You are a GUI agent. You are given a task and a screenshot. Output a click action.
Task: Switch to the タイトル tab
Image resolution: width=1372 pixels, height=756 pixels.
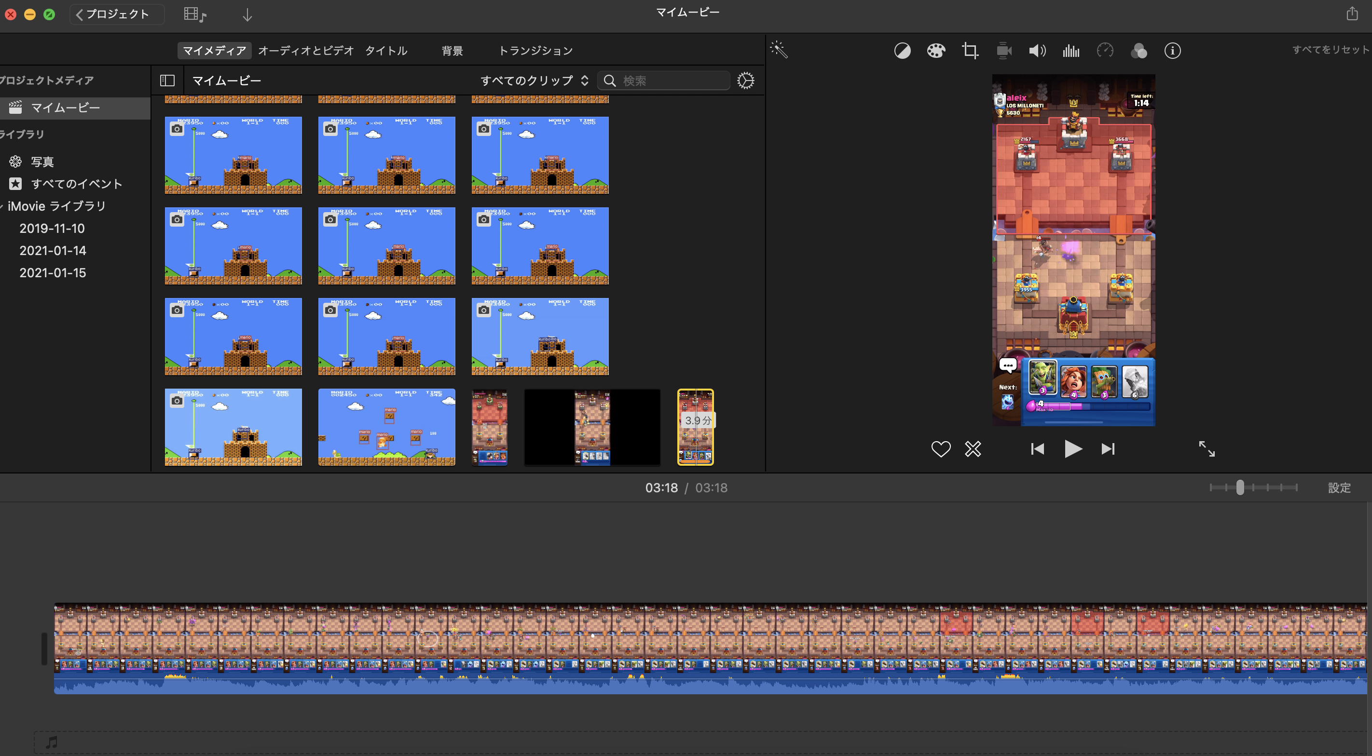point(386,51)
